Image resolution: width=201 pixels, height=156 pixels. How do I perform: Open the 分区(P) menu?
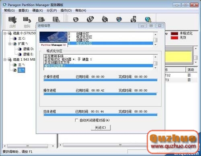click(x=51, y=10)
